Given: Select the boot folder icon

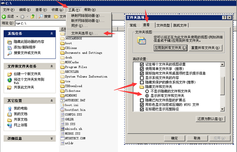Looking at the screenshot, I should [x=62, y=43].
